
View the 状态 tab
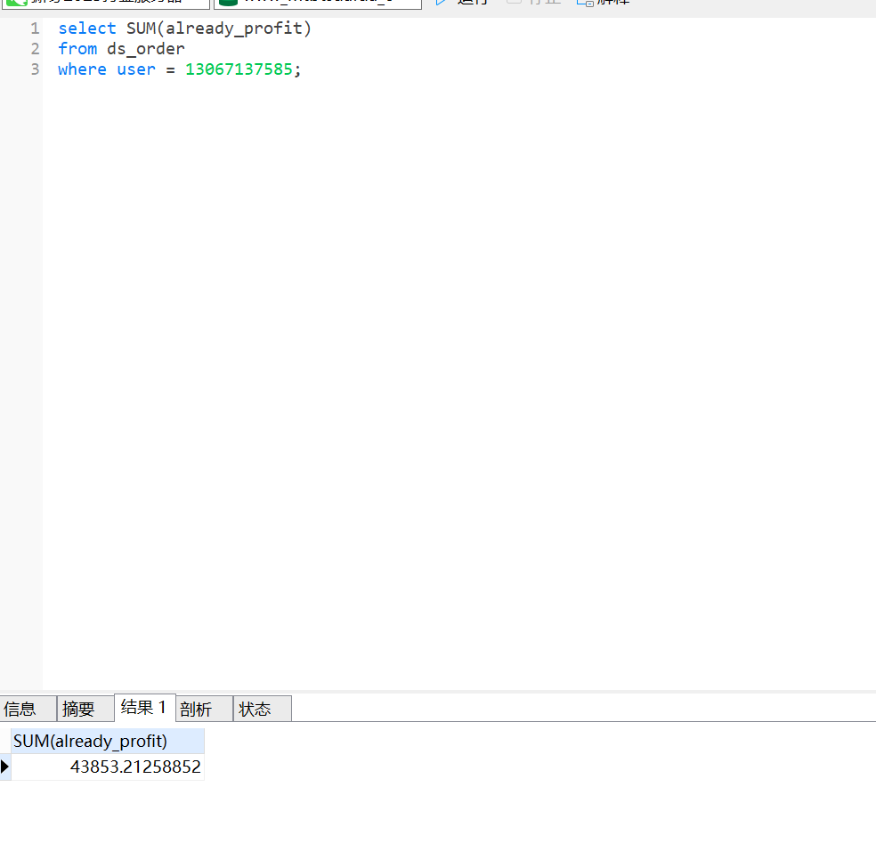pyautogui.click(x=255, y=709)
